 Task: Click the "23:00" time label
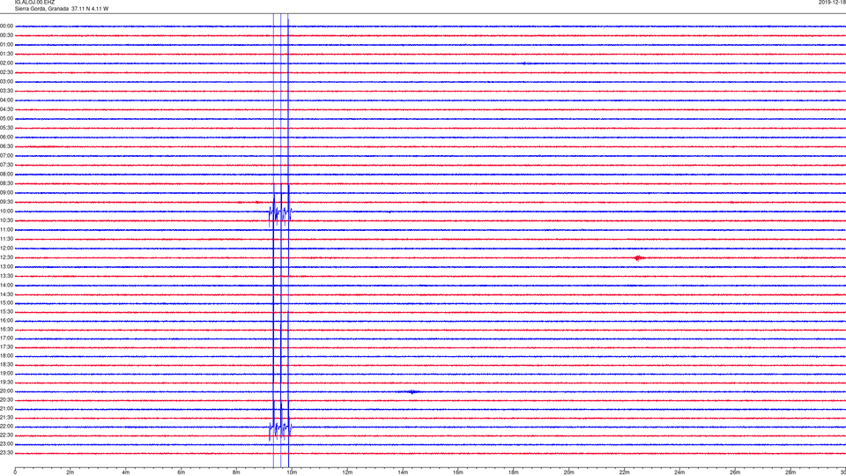click(6, 444)
